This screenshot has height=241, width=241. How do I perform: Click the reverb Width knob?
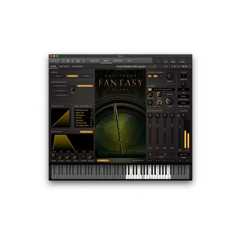coord(159,94)
